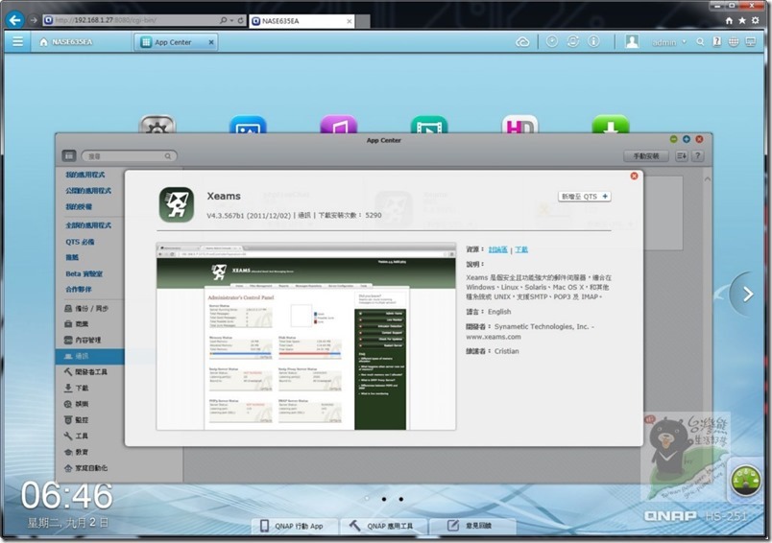Click the QTS top bar search magnifier

[x=700, y=42]
